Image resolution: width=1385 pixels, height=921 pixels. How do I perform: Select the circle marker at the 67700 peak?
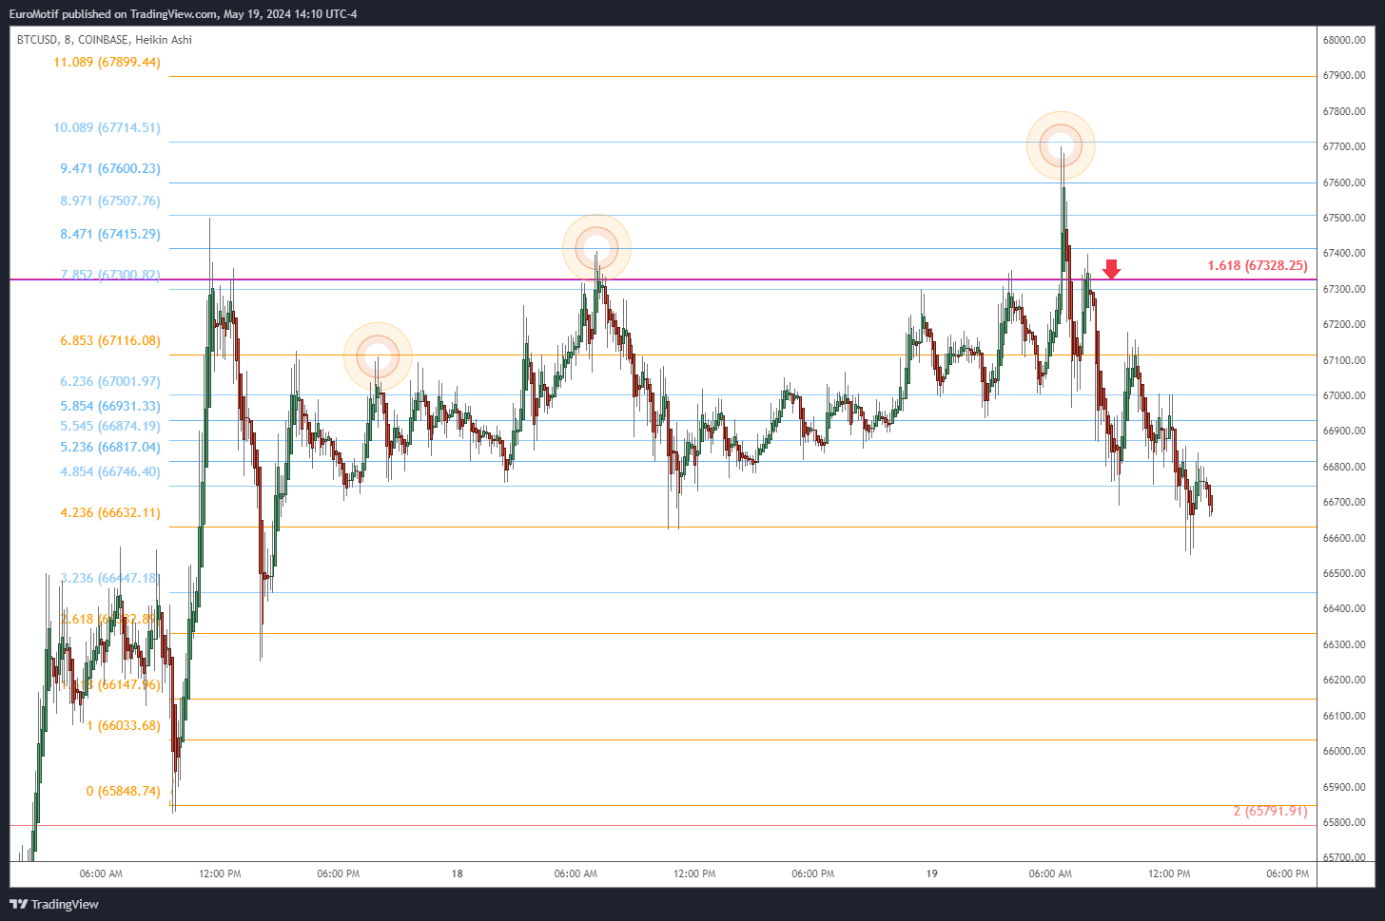point(1061,145)
